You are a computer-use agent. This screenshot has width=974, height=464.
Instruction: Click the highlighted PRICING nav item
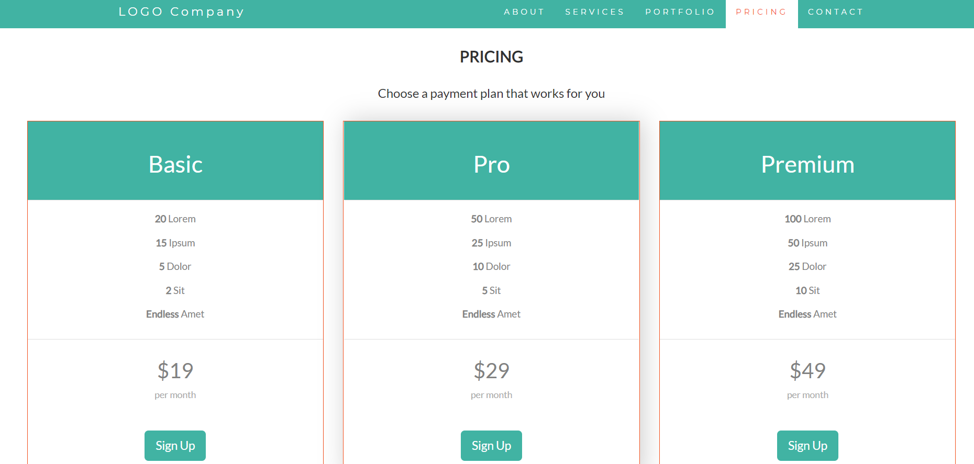click(760, 12)
